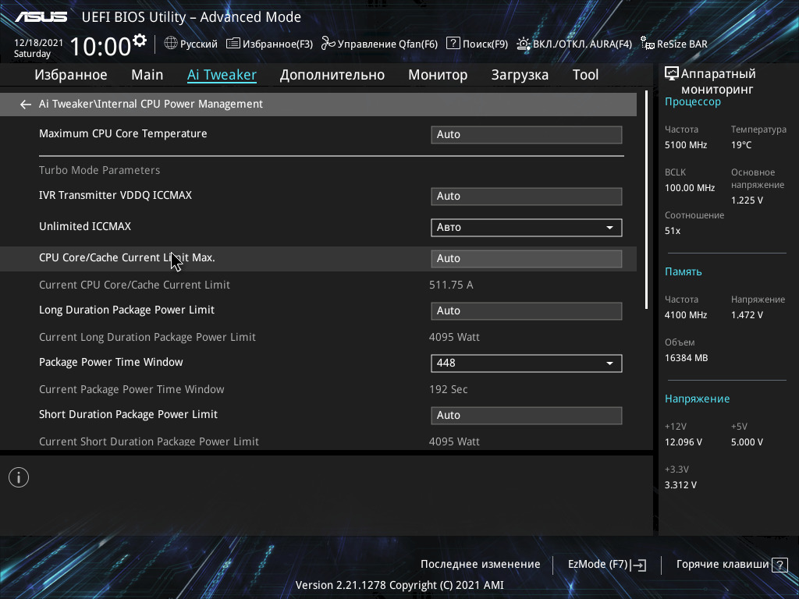Click the Русский language button

click(x=191, y=44)
